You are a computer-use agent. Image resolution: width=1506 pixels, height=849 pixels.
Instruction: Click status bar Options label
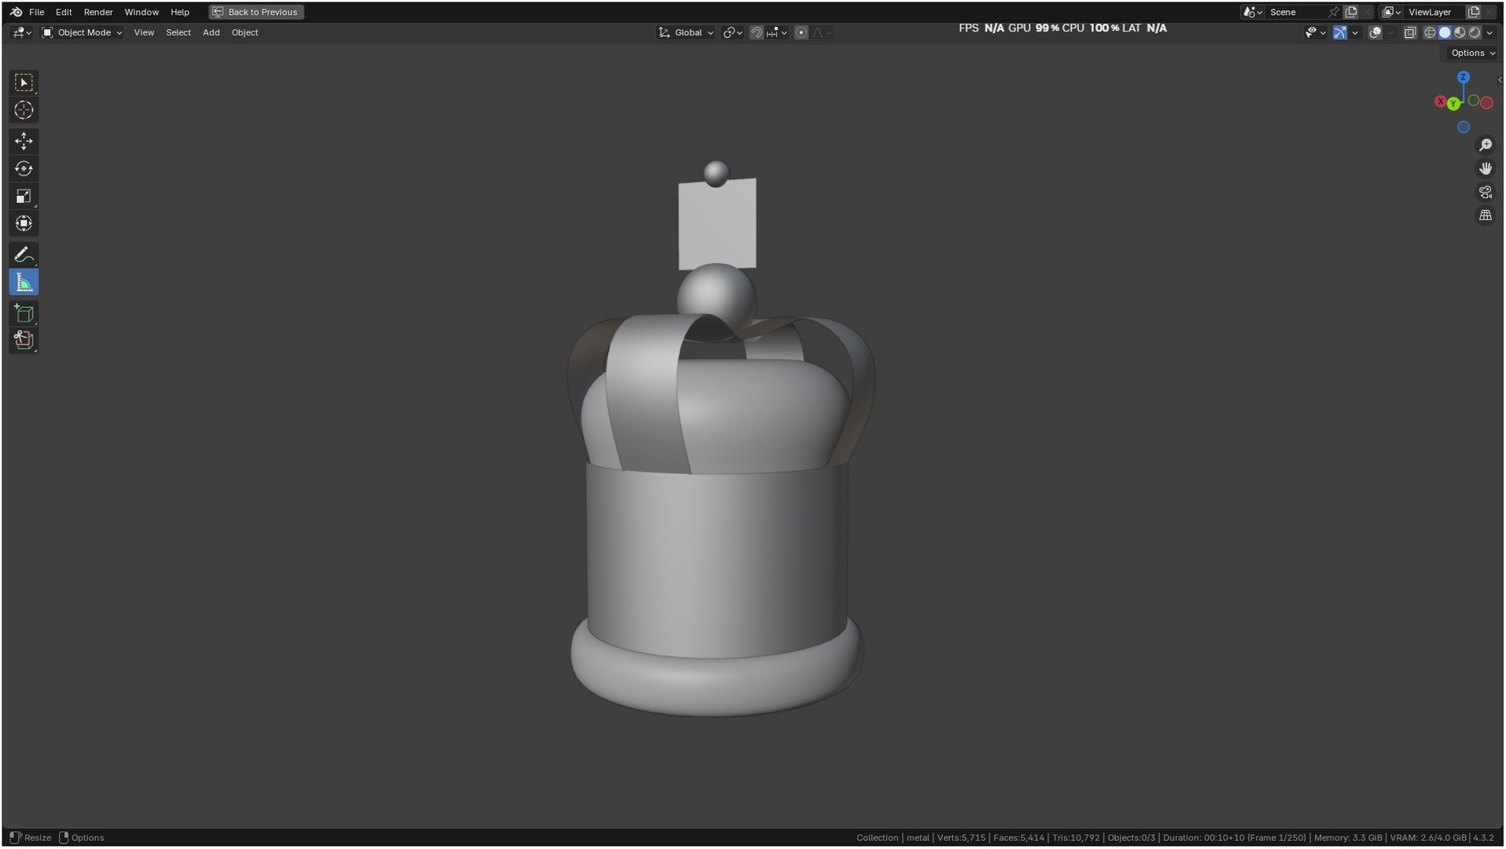87,837
